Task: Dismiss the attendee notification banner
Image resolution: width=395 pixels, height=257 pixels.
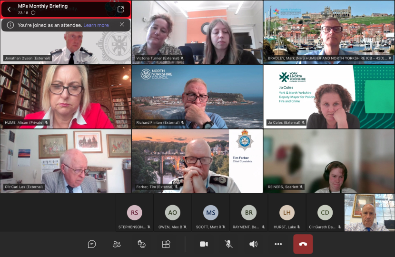Action: [x=122, y=25]
